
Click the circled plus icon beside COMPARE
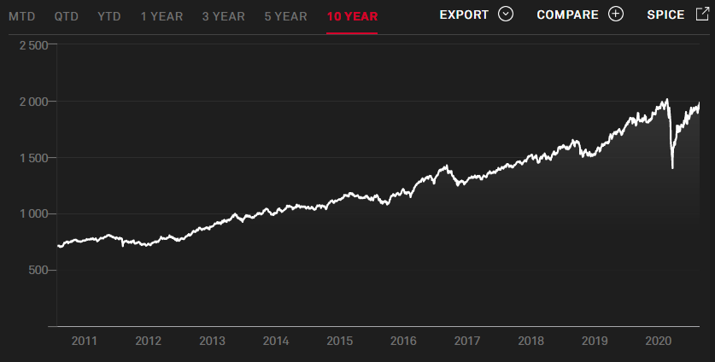[616, 14]
